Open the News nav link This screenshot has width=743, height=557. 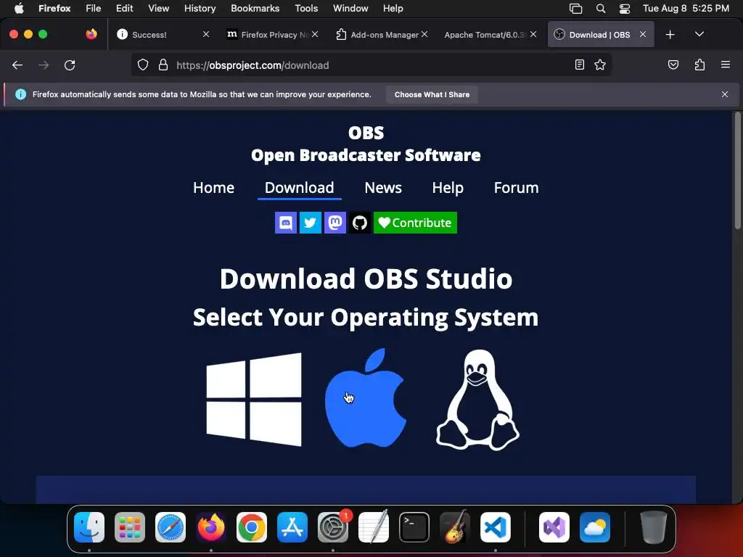click(383, 188)
